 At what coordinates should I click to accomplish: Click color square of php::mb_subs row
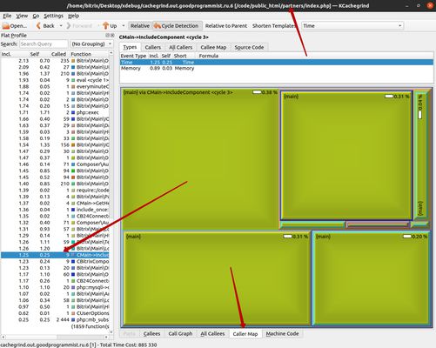[x=73, y=320]
